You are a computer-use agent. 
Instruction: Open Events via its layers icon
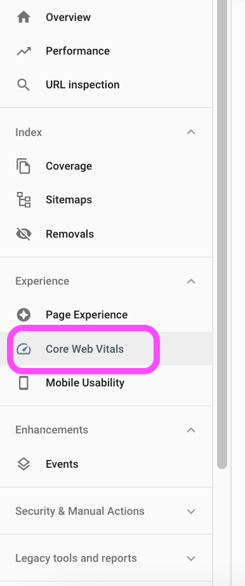[23, 464]
